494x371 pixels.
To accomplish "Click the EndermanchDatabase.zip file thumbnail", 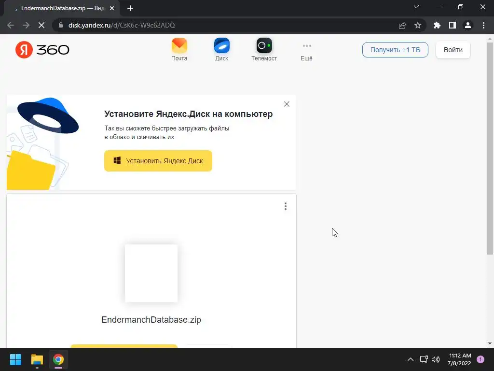I will 151,273.
